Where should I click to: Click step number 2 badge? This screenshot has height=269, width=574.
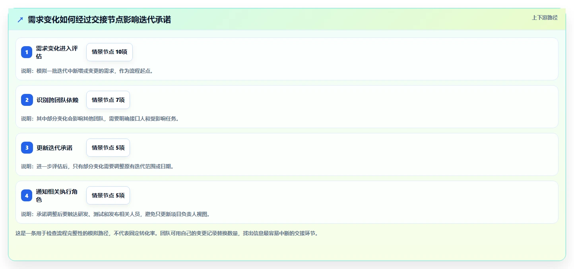point(27,100)
